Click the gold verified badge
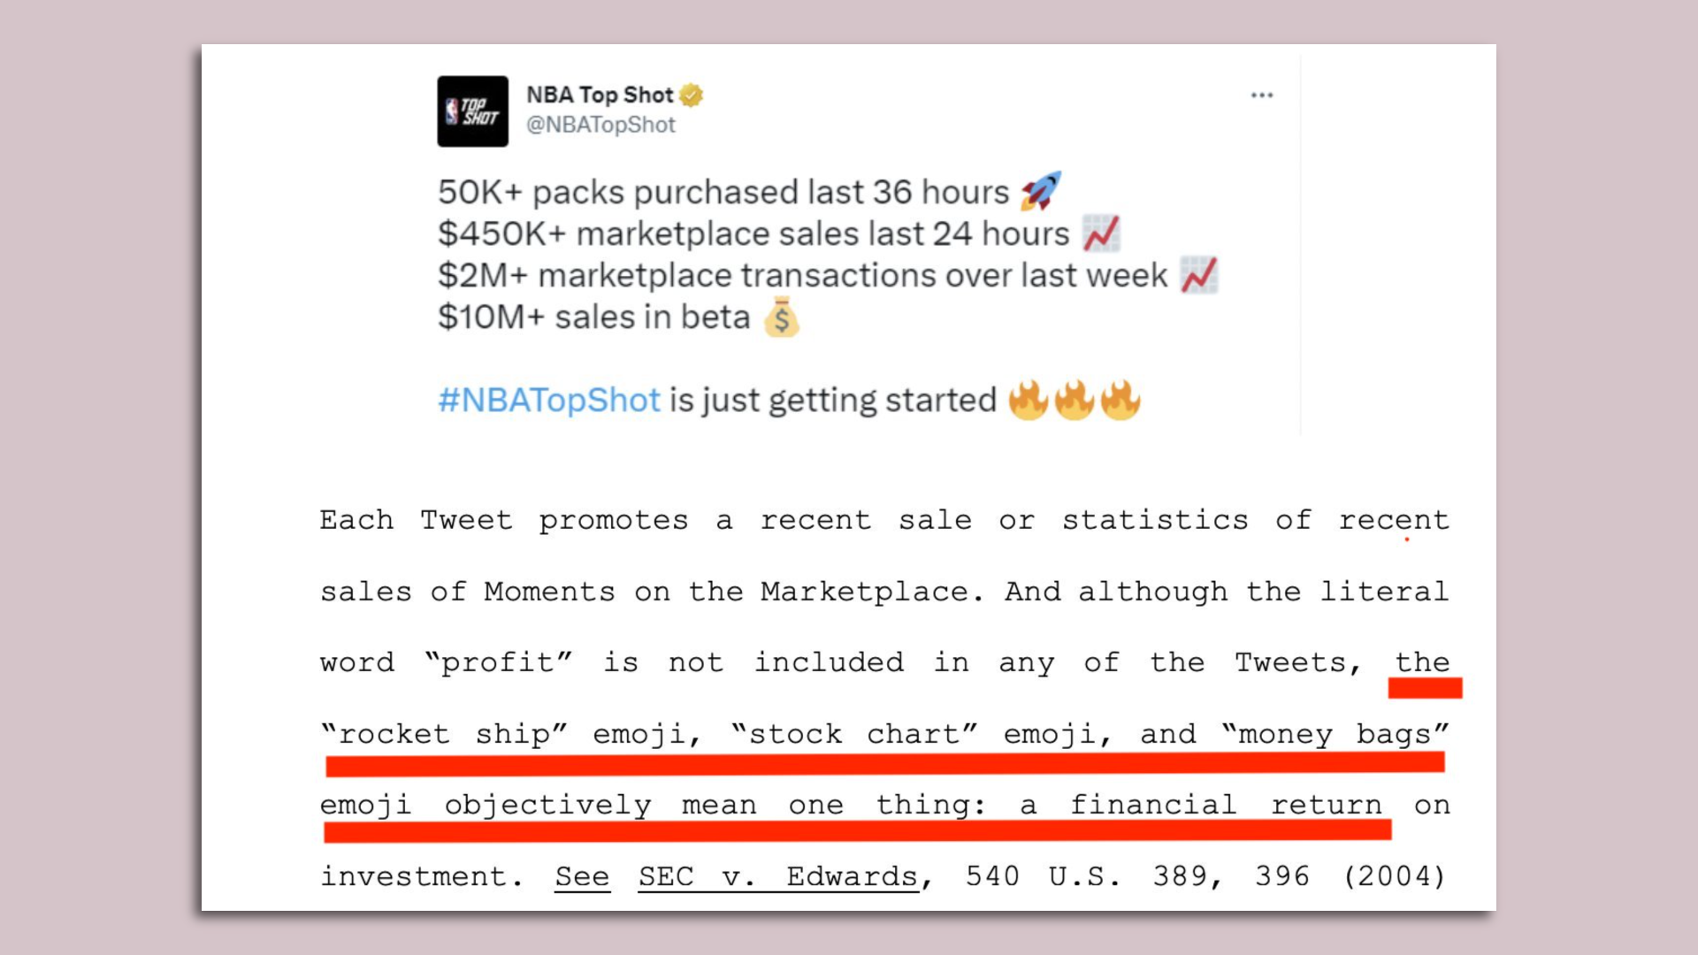Viewport: 1698px width, 955px height. 692,95
